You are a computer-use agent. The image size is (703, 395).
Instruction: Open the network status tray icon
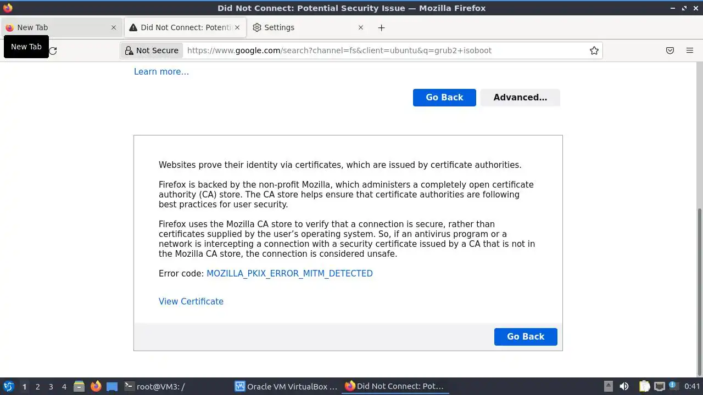[660, 386]
